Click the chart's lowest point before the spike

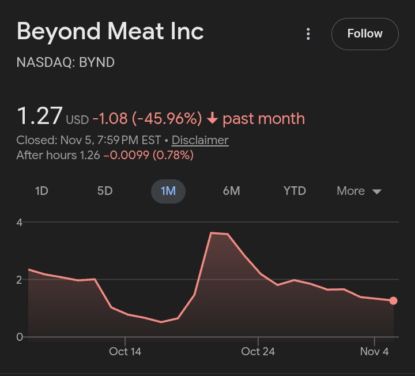pyautogui.click(x=161, y=322)
